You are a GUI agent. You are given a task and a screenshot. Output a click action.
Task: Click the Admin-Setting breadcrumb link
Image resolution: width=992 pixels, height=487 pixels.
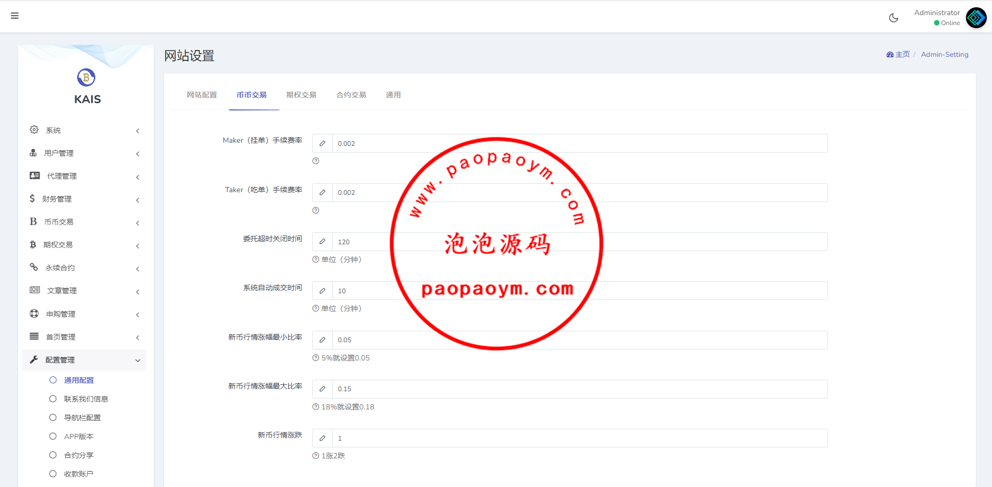(945, 54)
